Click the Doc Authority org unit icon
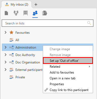Viewport: 97px width, 99px height. (11, 55)
